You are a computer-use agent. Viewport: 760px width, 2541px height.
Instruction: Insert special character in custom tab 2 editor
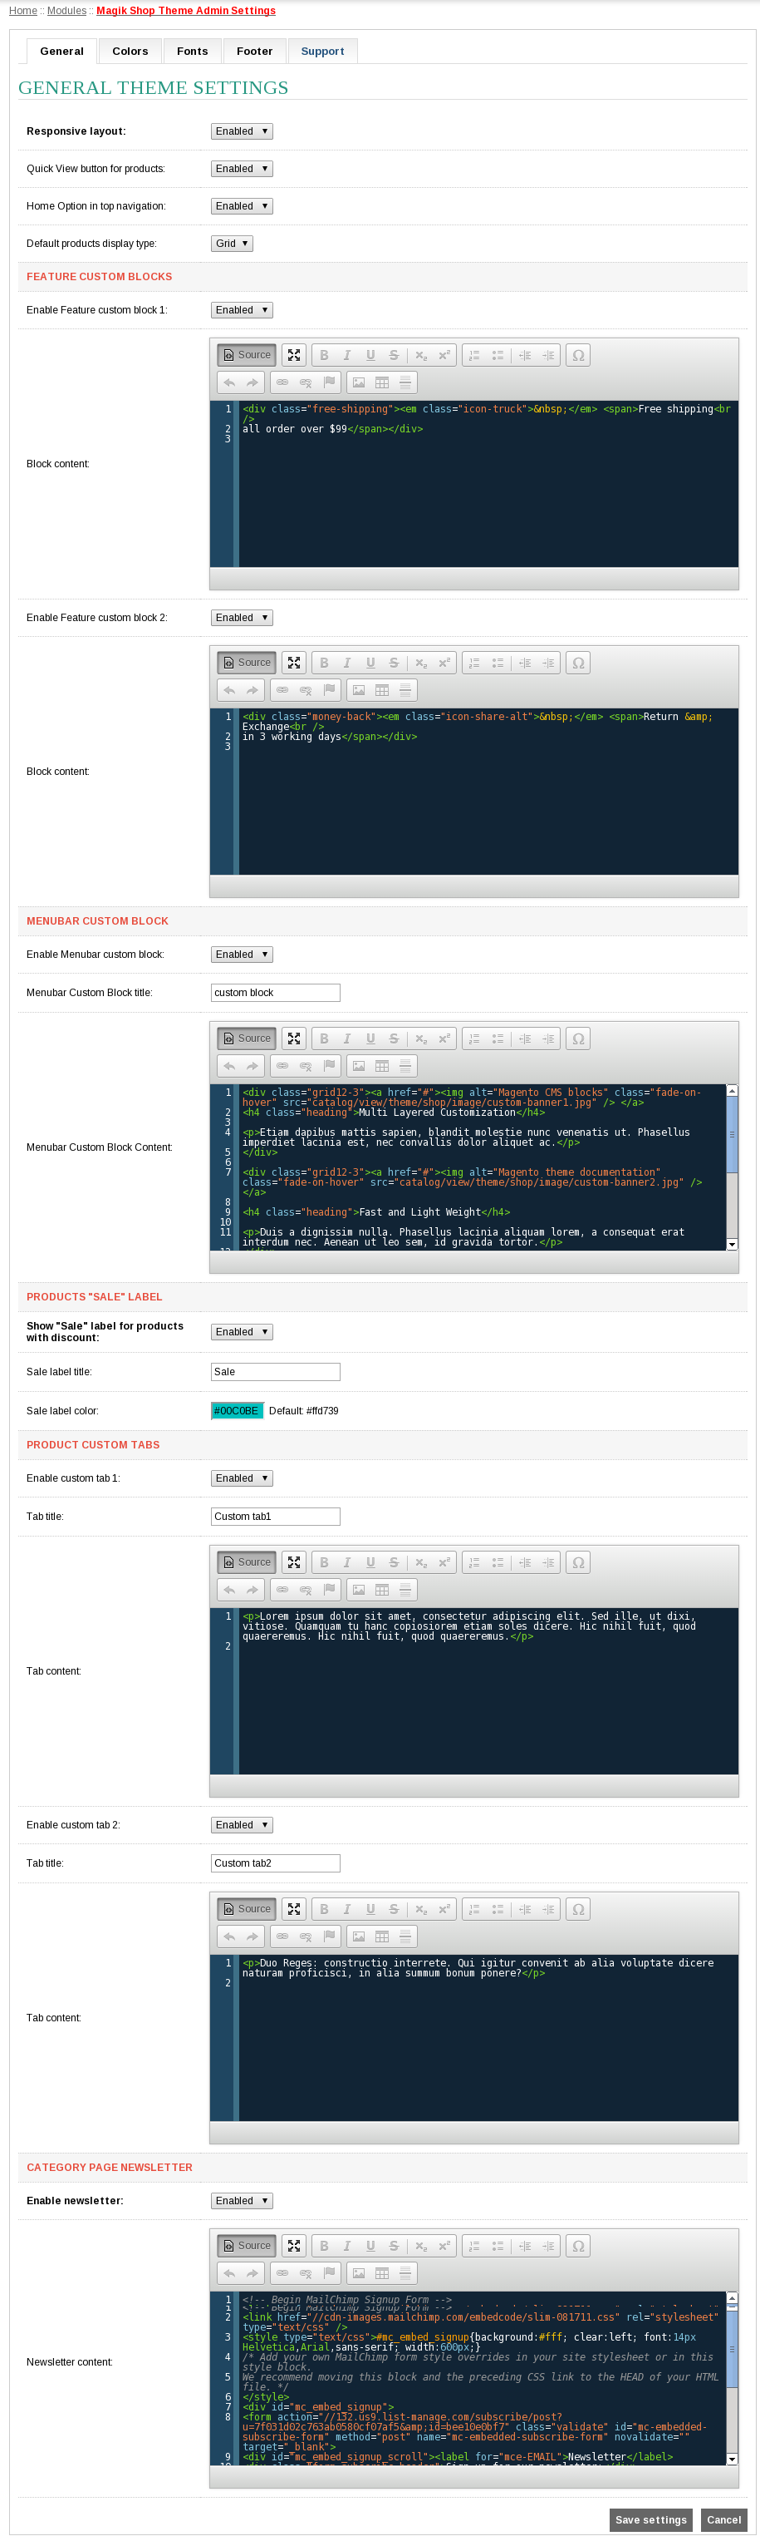pyautogui.click(x=579, y=1910)
